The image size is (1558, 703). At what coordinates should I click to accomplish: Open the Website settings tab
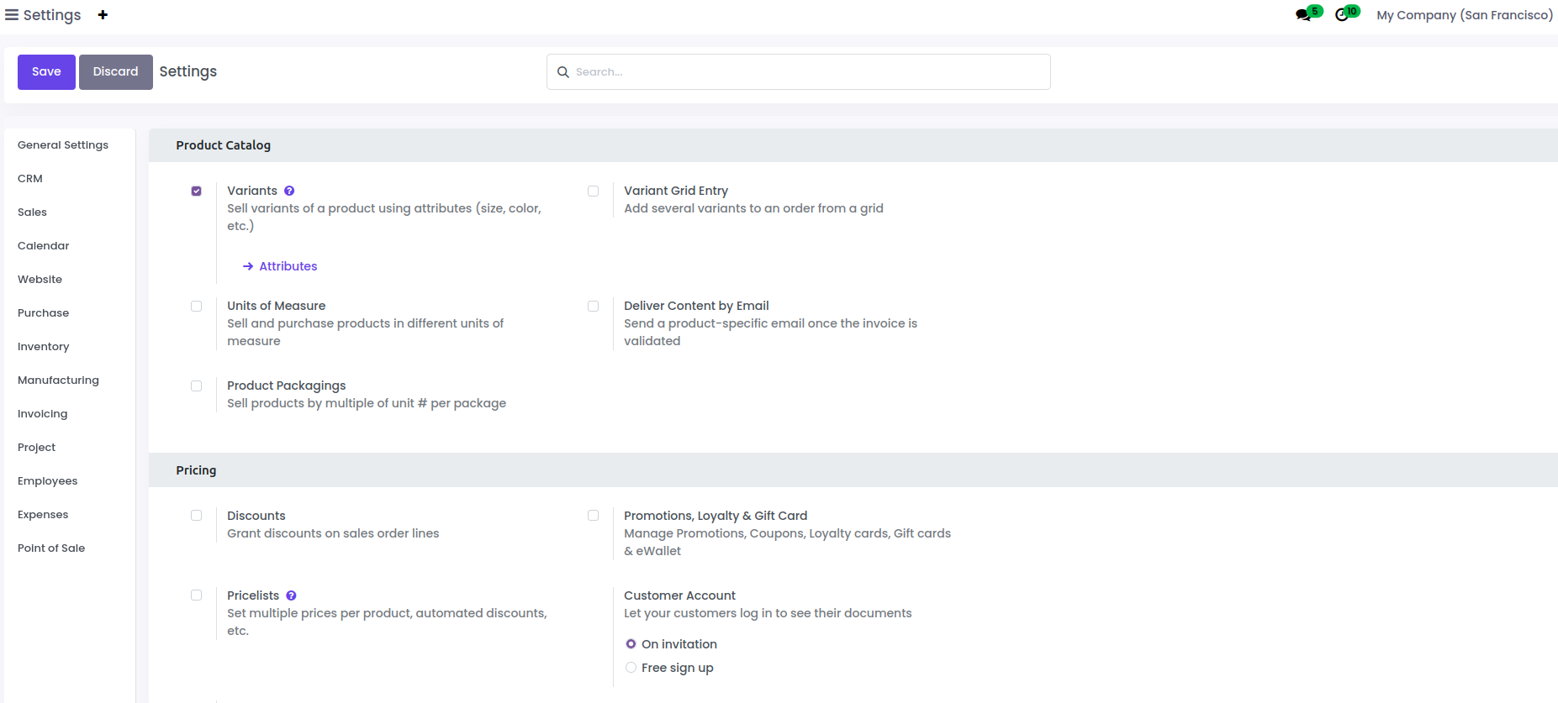[x=40, y=280]
